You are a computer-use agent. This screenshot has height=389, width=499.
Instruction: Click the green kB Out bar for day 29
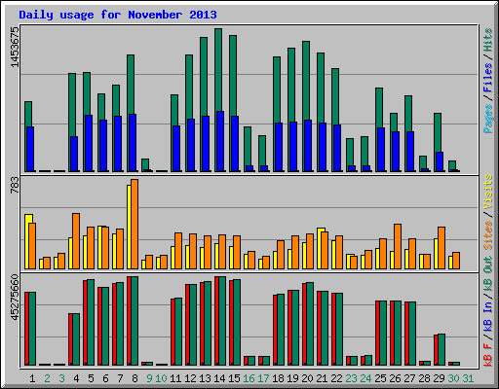[x=441, y=349]
